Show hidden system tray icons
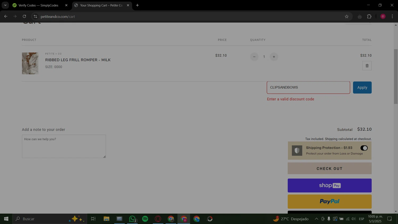The image size is (398, 224). pyautogui.click(x=316, y=219)
